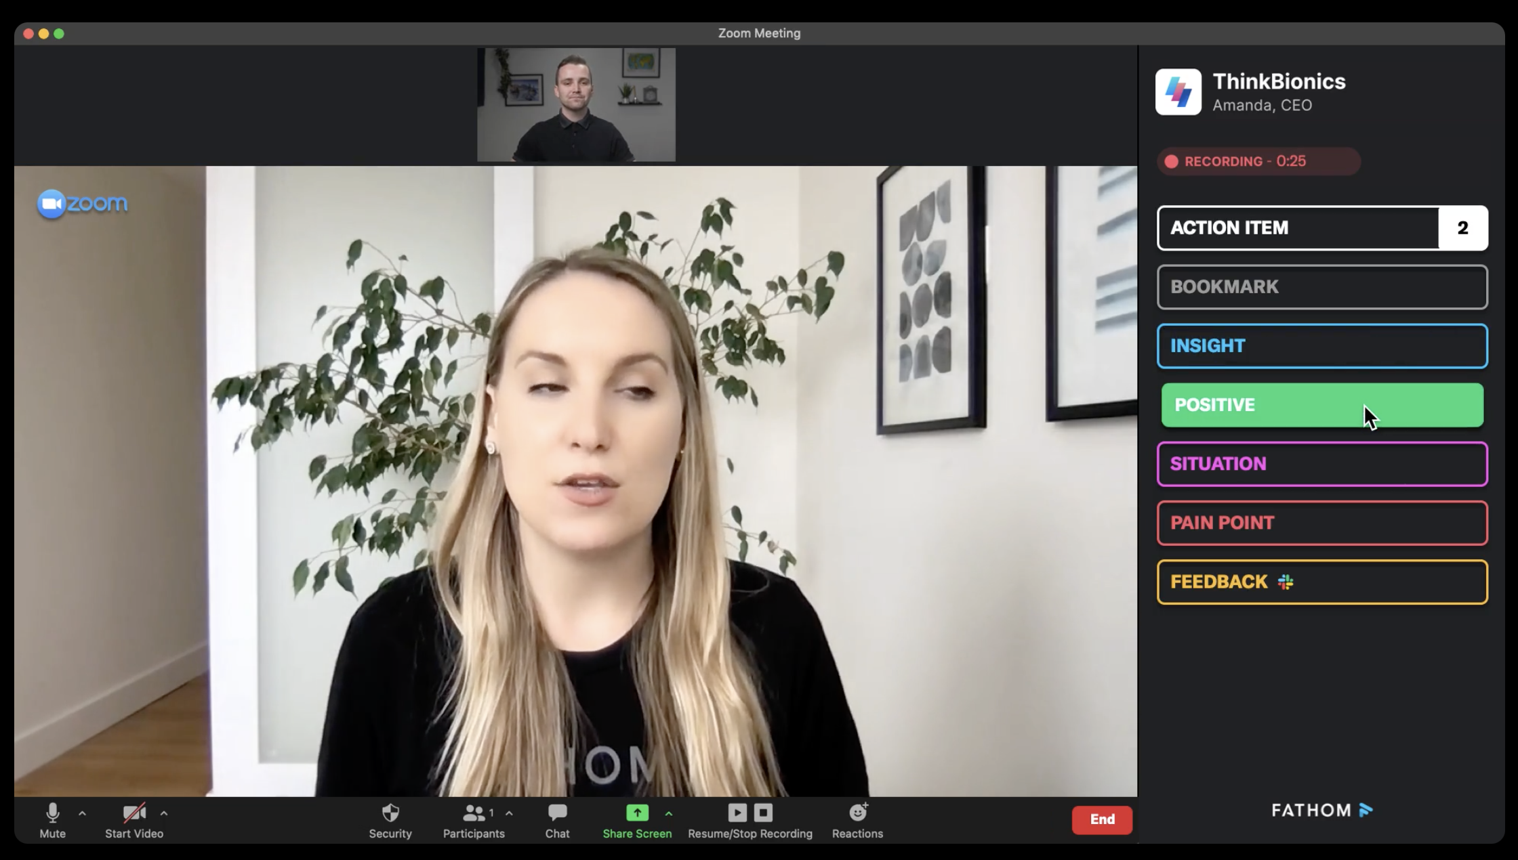Open Participants panel
The image size is (1518, 860).
pyautogui.click(x=472, y=819)
